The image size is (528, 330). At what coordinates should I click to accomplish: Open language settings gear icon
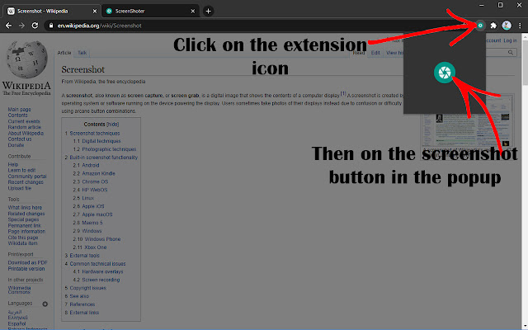[45, 304]
